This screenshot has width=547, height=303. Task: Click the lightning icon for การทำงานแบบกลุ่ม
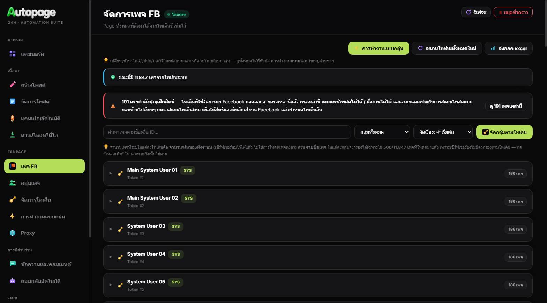(13, 216)
